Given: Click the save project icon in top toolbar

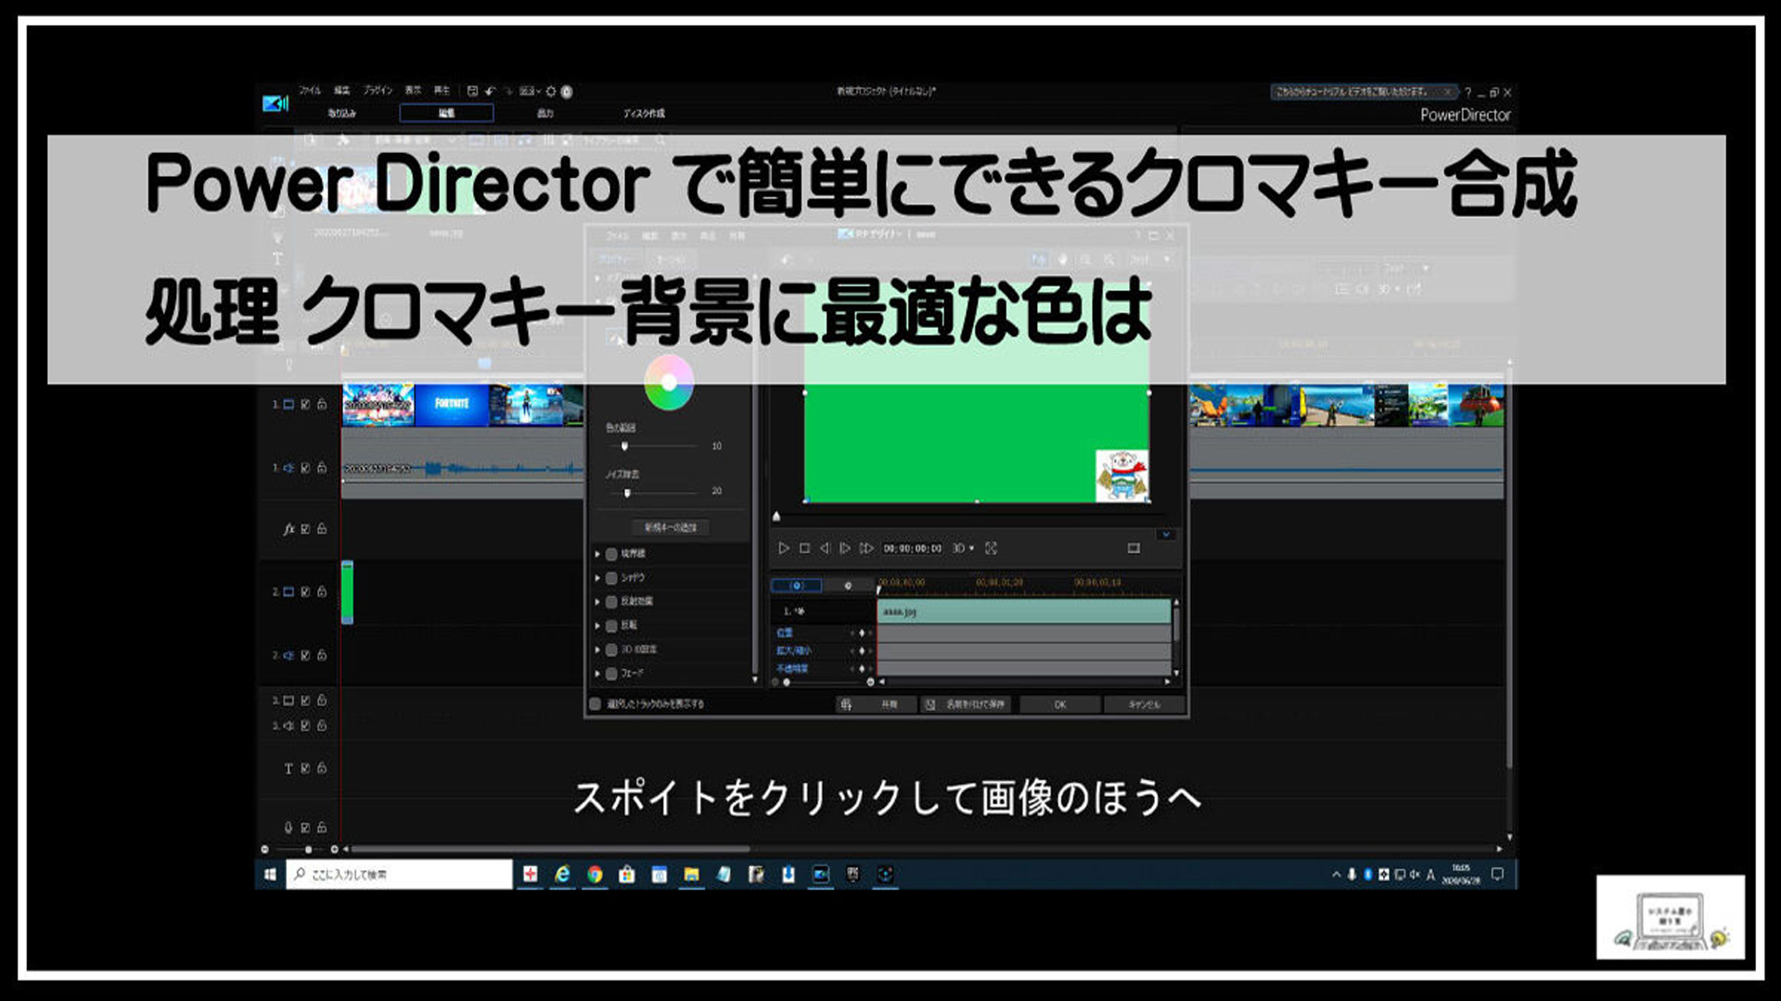Looking at the screenshot, I should pyautogui.click(x=472, y=91).
